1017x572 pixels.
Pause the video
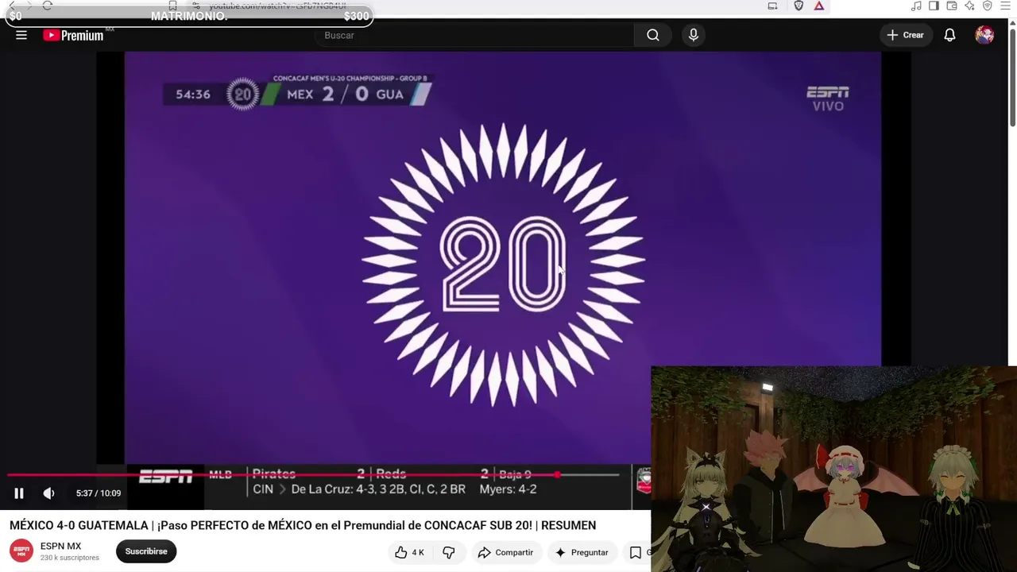19,493
